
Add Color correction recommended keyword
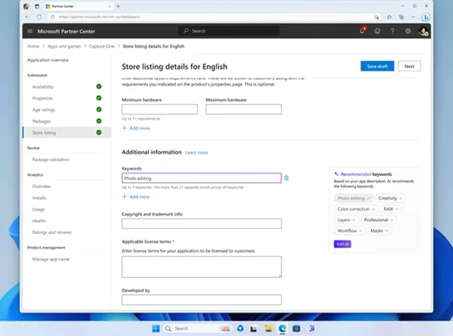[356, 209]
